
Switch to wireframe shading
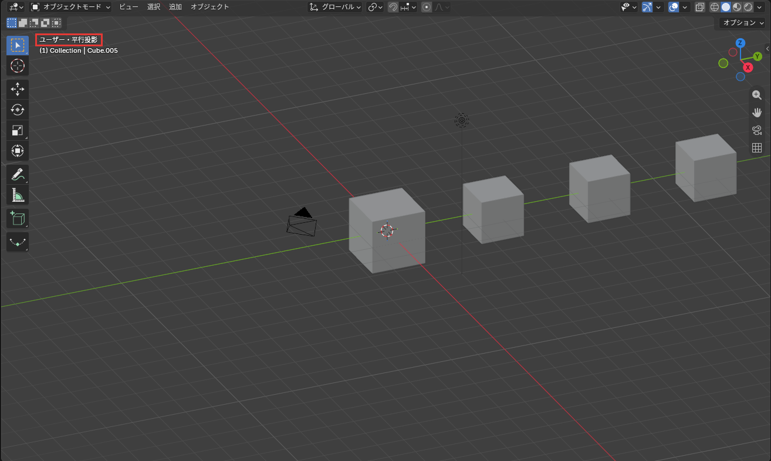(x=715, y=7)
